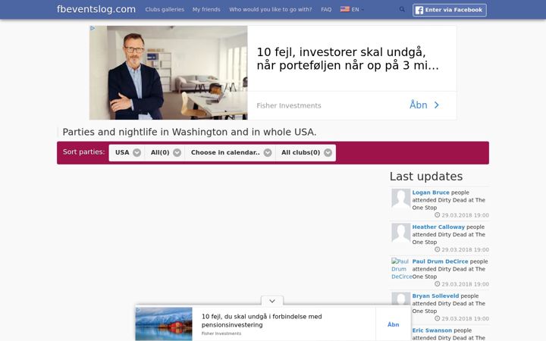This screenshot has width=546, height=341.
Task: Expand the USA country dropdown
Action: (127, 153)
